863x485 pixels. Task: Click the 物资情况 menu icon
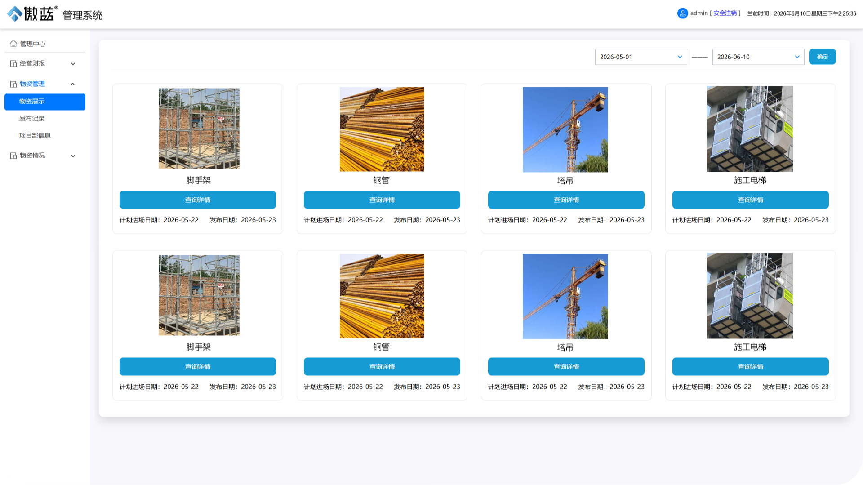13,156
